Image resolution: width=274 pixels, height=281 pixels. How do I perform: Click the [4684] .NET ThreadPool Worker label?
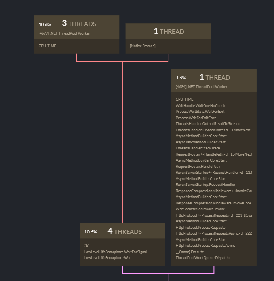(202, 87)
